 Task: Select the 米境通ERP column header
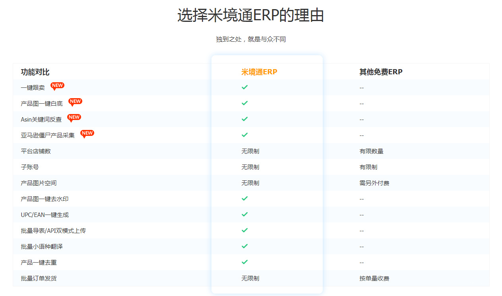(259, 72)
